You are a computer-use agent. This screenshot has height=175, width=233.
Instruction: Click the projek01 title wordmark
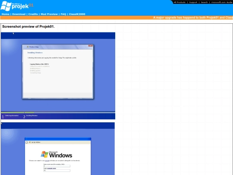click(x=22, y=6)
